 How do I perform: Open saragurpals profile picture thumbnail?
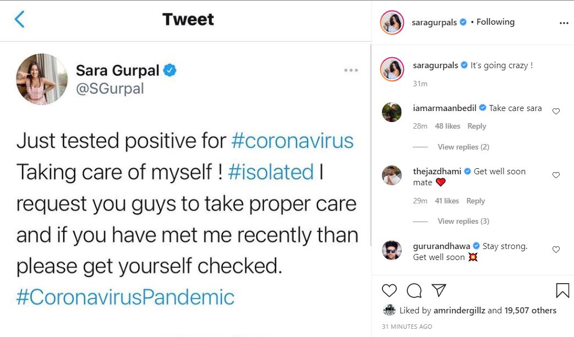pos(391,22)
